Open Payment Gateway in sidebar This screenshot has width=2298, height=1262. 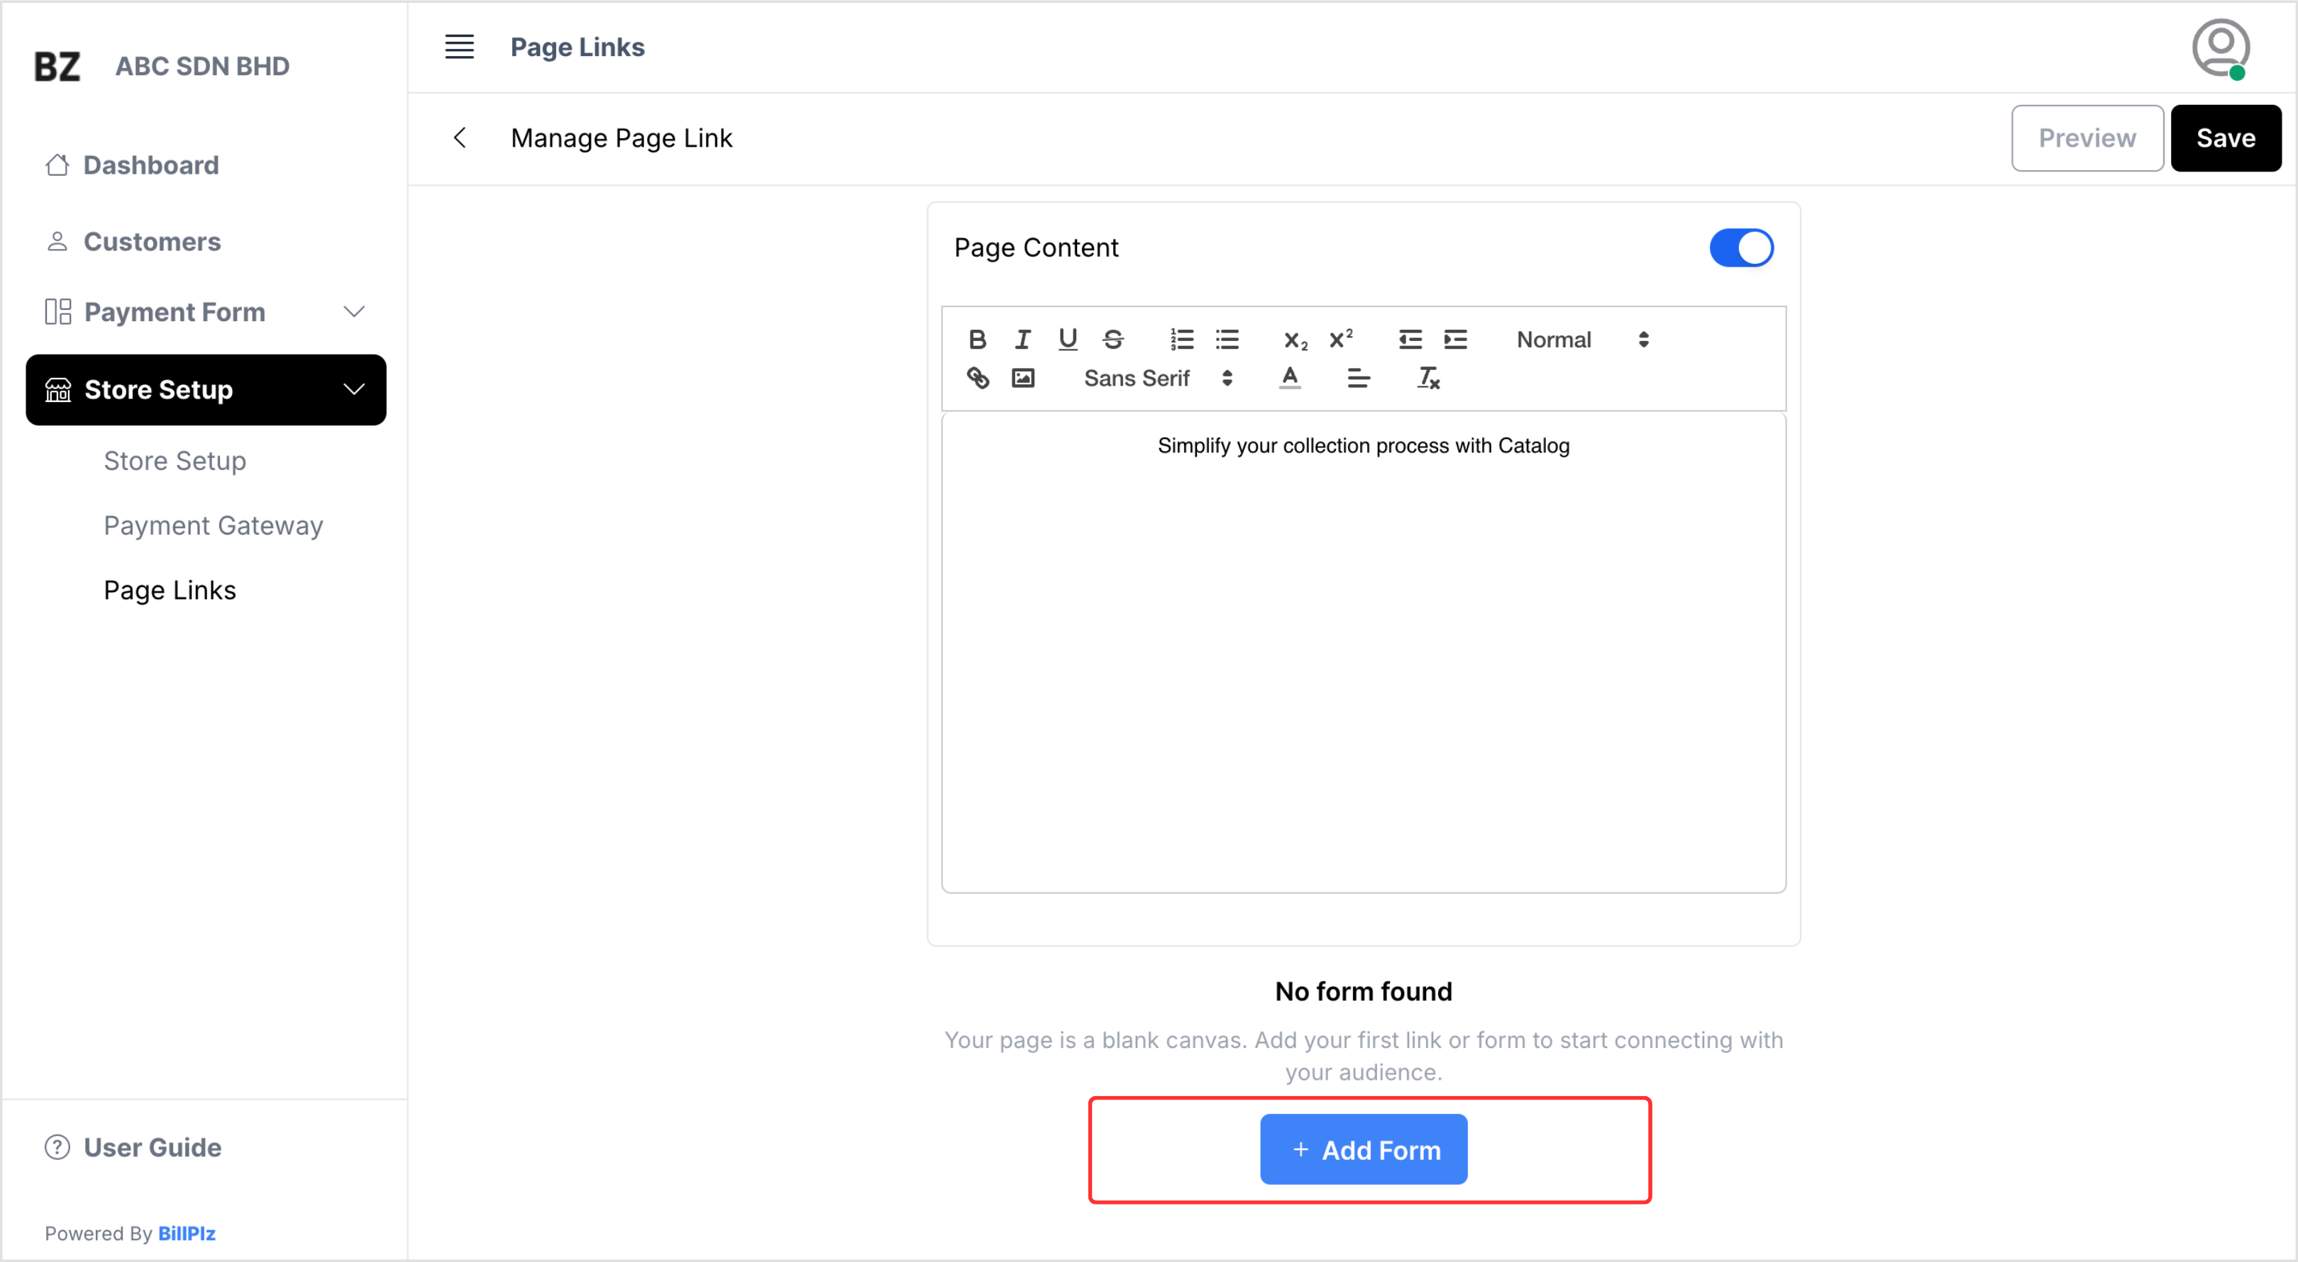pyautogui.click(x=214, y=526)
